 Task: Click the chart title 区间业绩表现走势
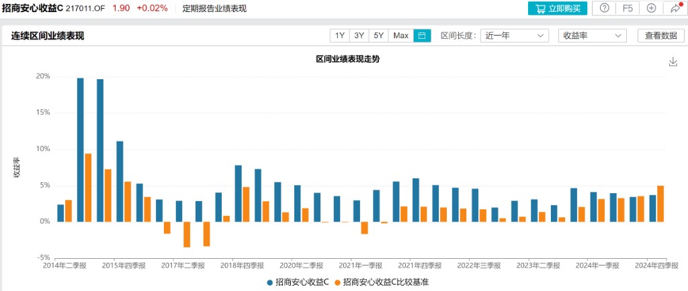pyautogui.click(x=348, y=59)
